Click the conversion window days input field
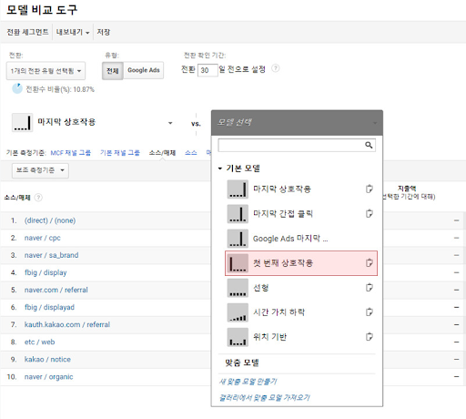 pyautogui.click(x=208, y=70)
